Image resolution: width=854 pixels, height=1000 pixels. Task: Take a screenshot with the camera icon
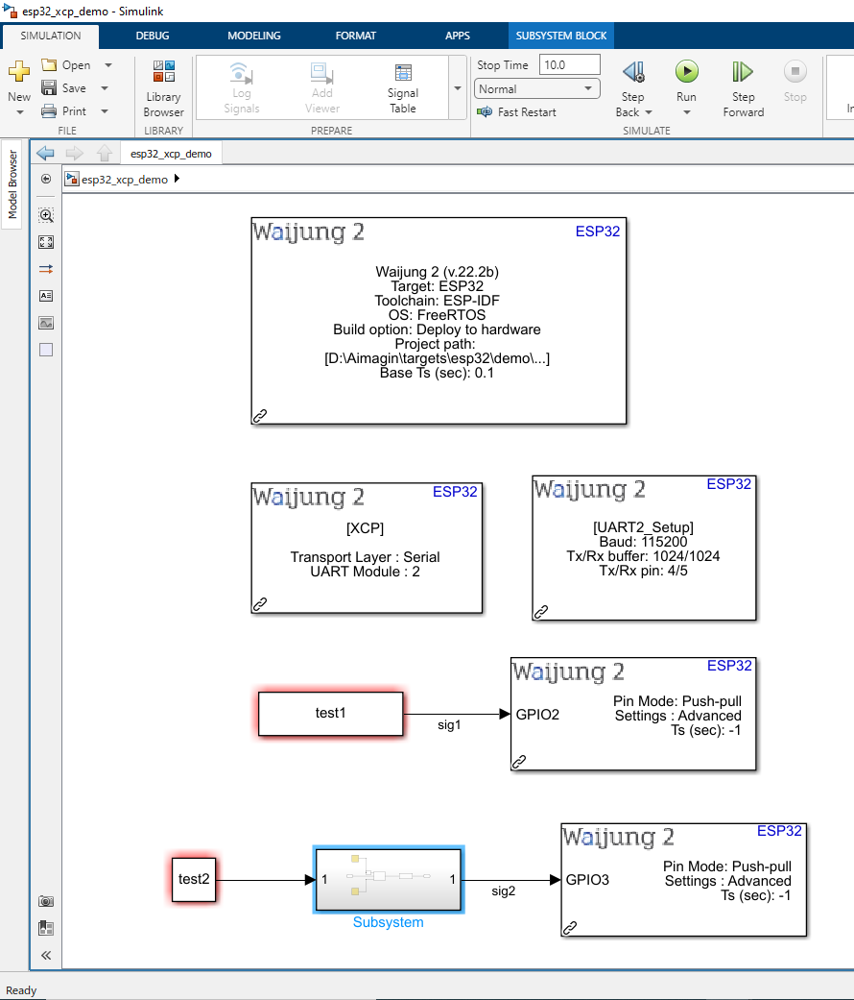pyautogui.click(x=46, y=901)
